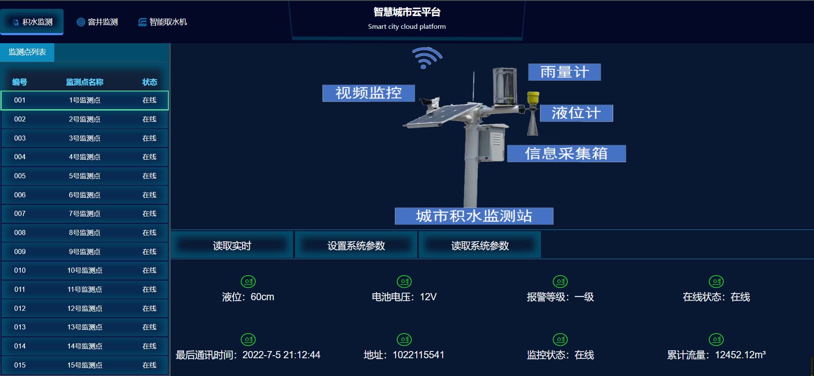Click the green icon above 在线状态
Viewport: 814px width, 376px height.
tap(716, 282)
